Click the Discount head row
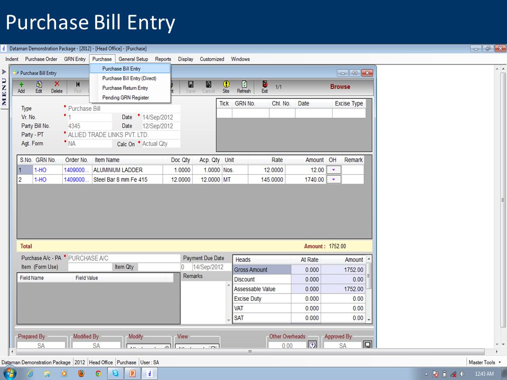This screenshot has width=507, height=380. pos(299,279)
